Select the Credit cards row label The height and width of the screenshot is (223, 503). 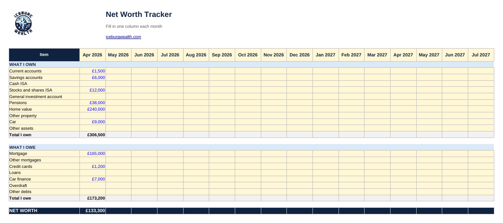44,167
